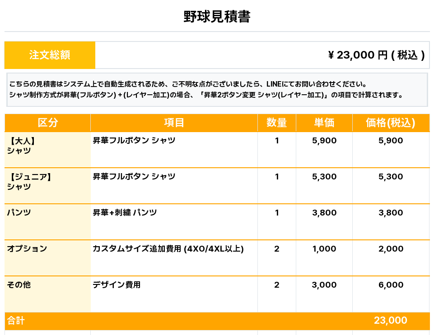Click the 合計 label in the total row

pyautogui.click(x=16, y=321)
